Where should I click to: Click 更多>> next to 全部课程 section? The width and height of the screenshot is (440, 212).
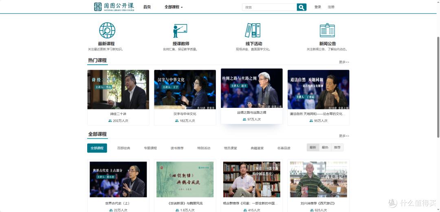point(344,136)
